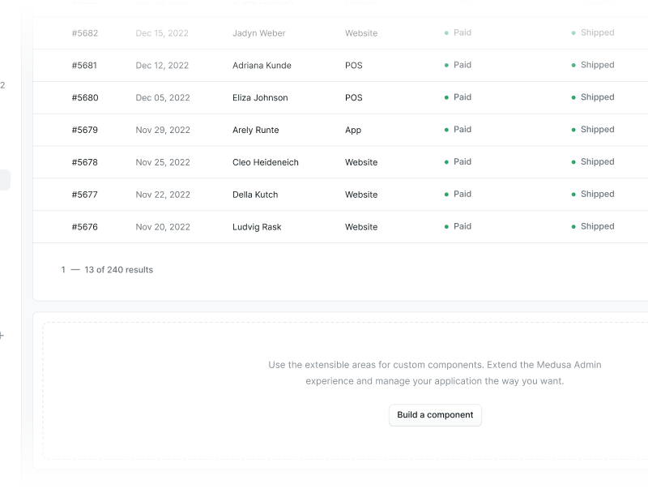
Task: Click POS channel in Adriana Kunde row
Action: click(354, 66)
